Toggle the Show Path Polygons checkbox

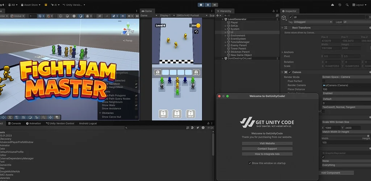pos(136,96)
